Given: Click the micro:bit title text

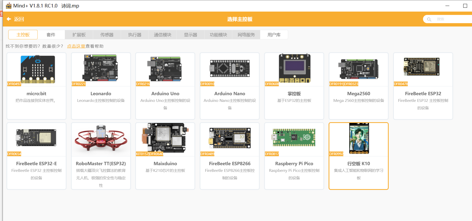Looking at the screenshot, I should pos(36,94).
